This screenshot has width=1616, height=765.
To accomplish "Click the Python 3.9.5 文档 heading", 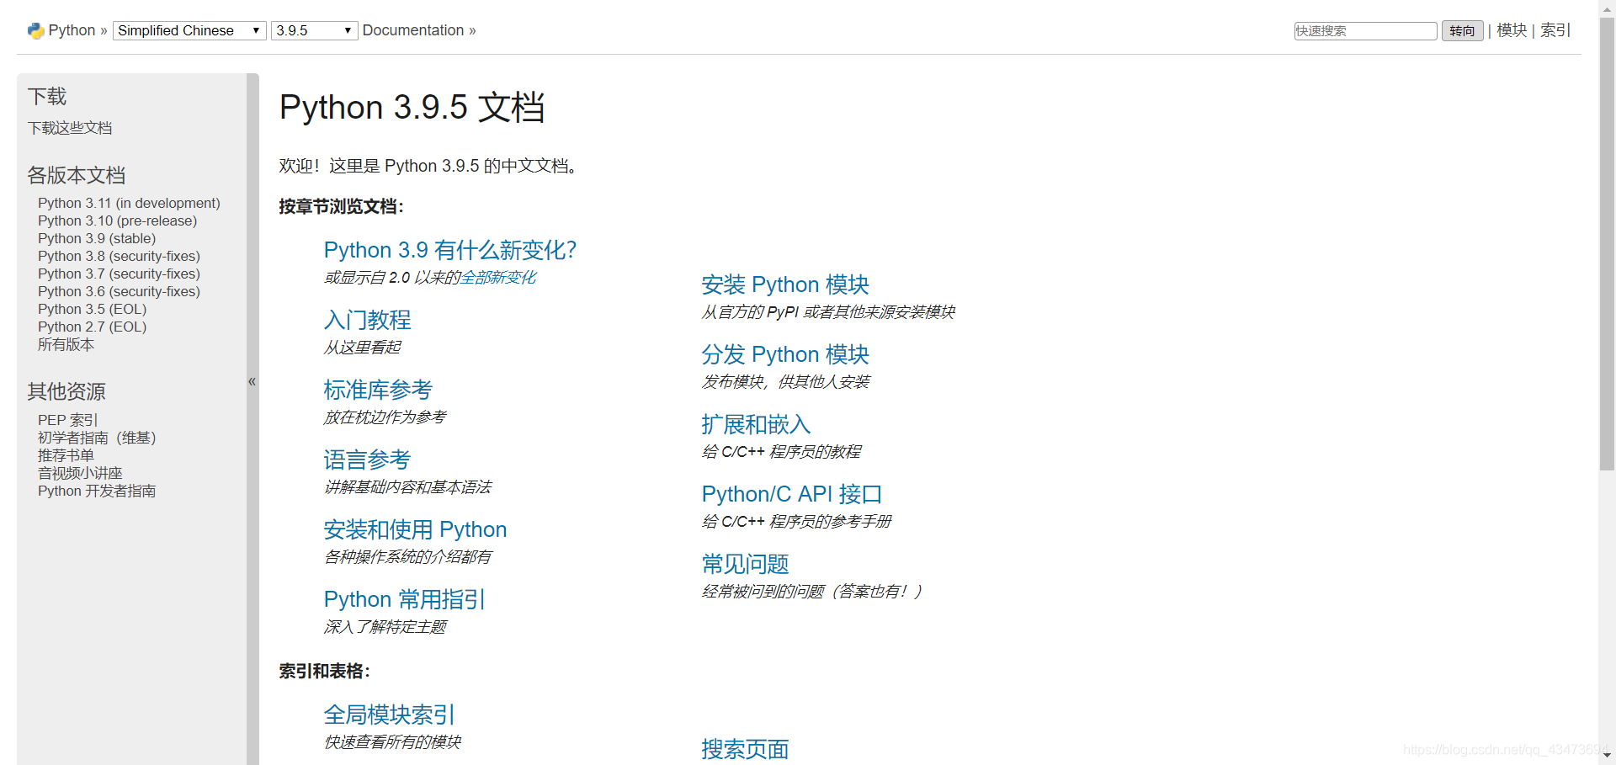I will click(x=412, y=108).
